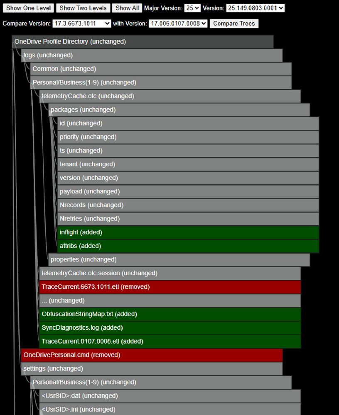Select the <UsrSID>.dat (unchanged) row
This screenshot has height=415, width=339.
[170, 396]
